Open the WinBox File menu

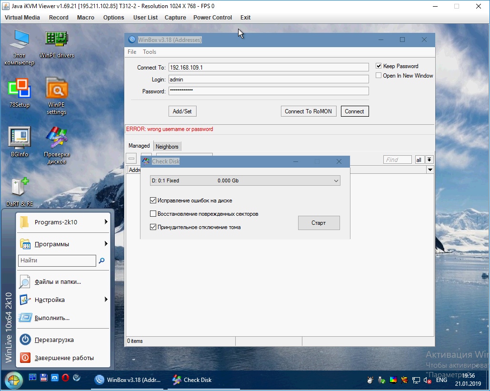click(132, 52)
